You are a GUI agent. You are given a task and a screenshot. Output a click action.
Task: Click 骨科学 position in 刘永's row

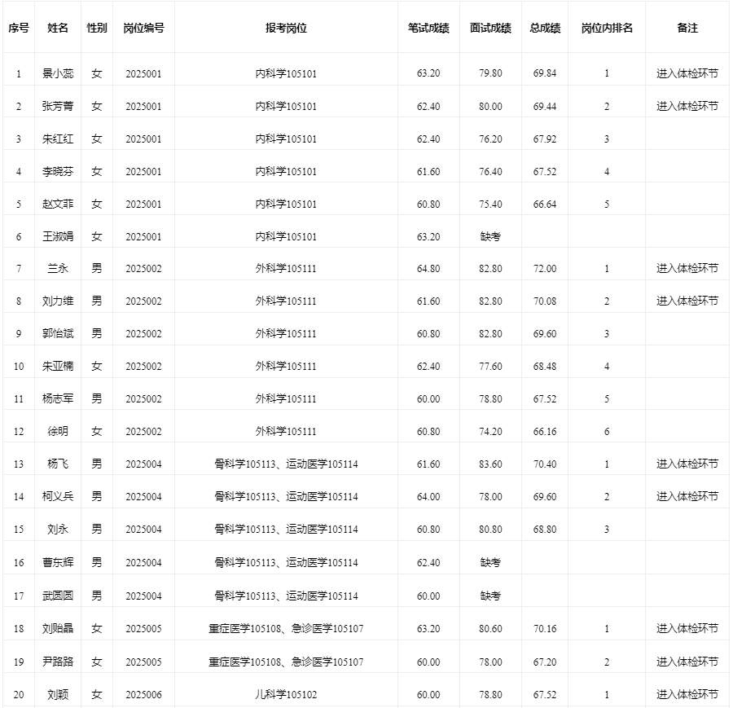tap(286, 530)
